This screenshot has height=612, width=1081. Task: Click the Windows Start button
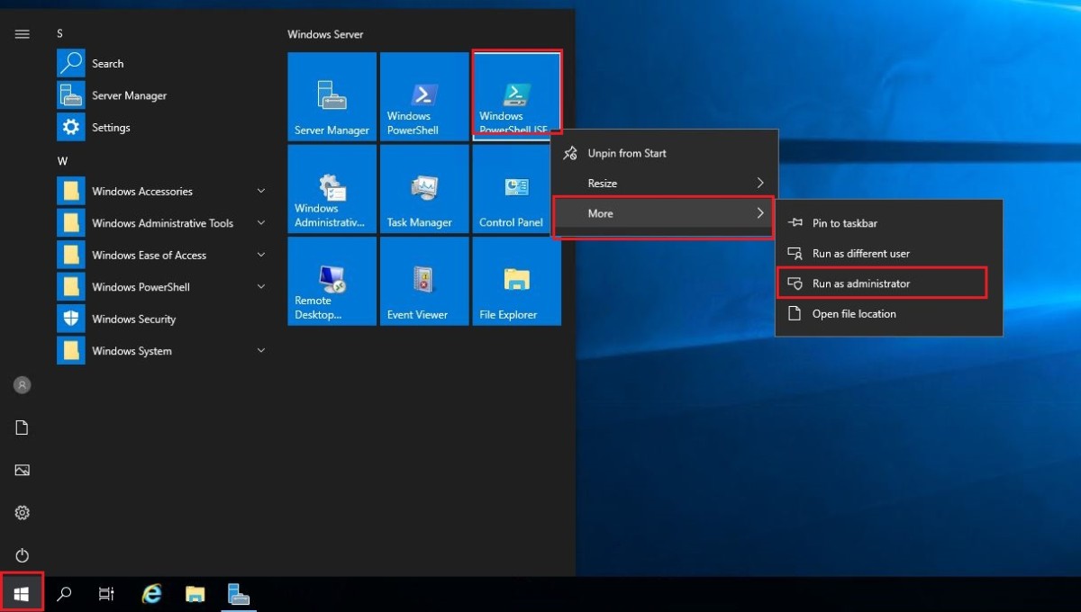pos(22,594)
